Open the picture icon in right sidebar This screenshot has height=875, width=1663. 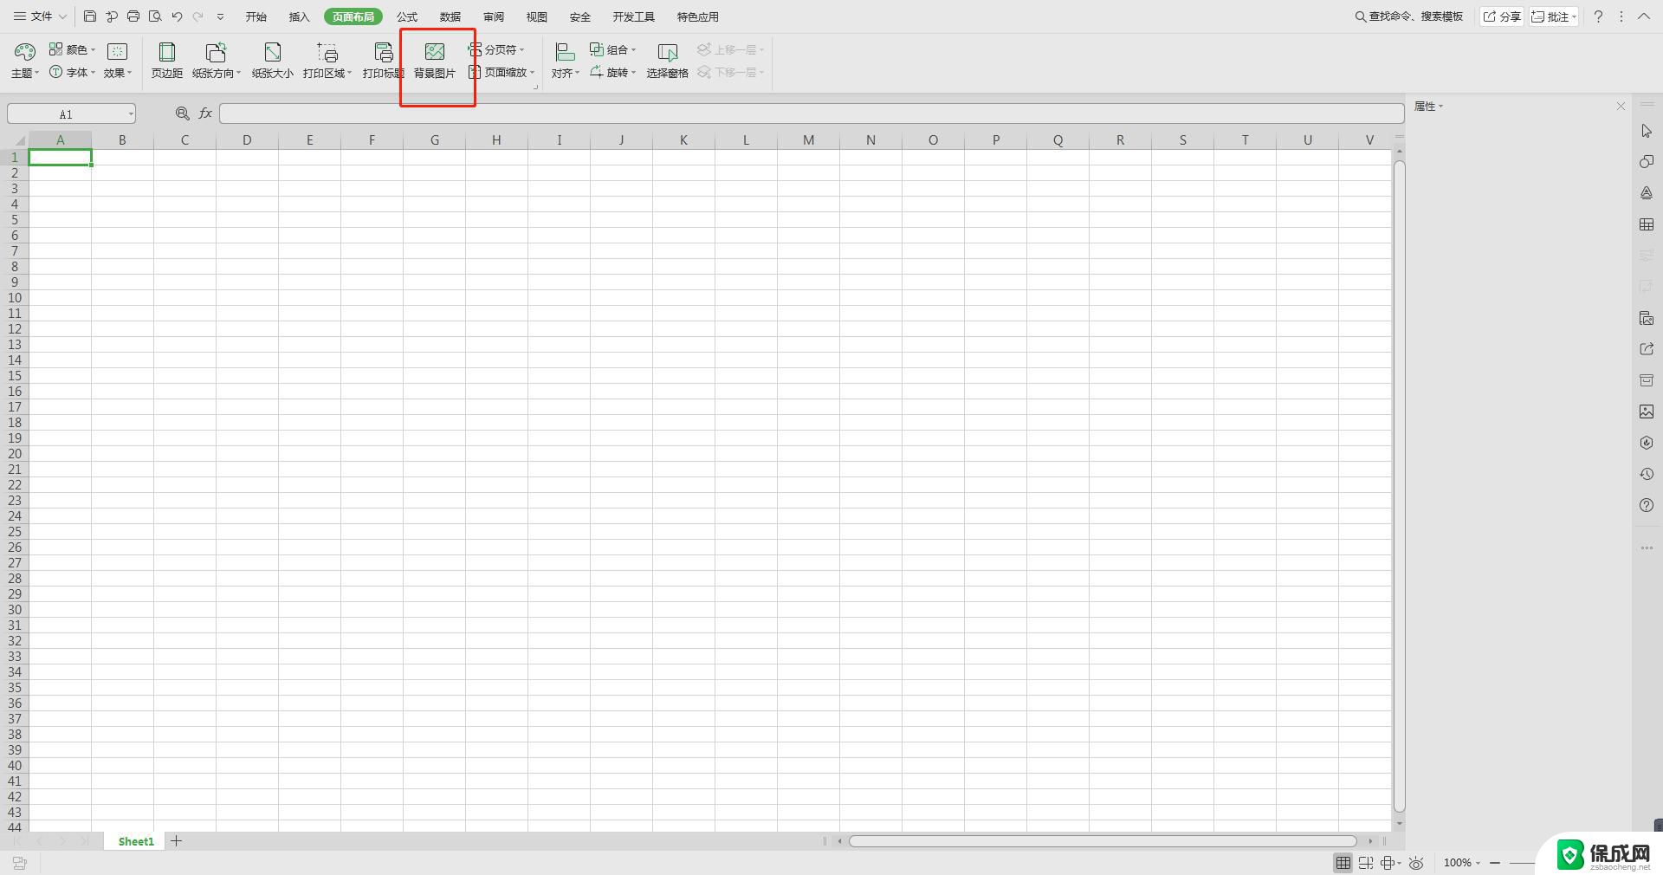pos(1647,412)
